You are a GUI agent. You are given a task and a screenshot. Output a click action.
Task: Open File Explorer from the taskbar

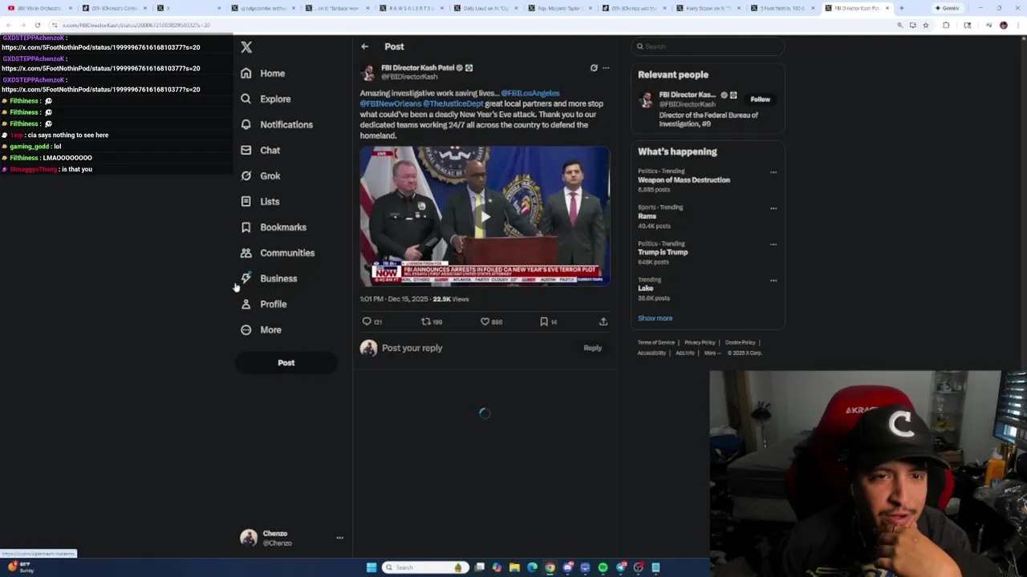pos(514,567)
